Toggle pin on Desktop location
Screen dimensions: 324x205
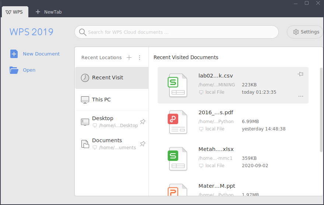pyautogui.click(x=142, y=122)
